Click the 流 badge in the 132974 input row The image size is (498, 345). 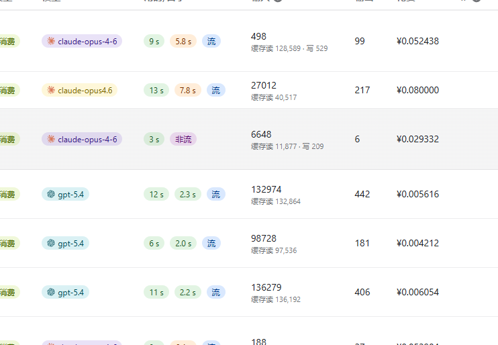point(216,195)
